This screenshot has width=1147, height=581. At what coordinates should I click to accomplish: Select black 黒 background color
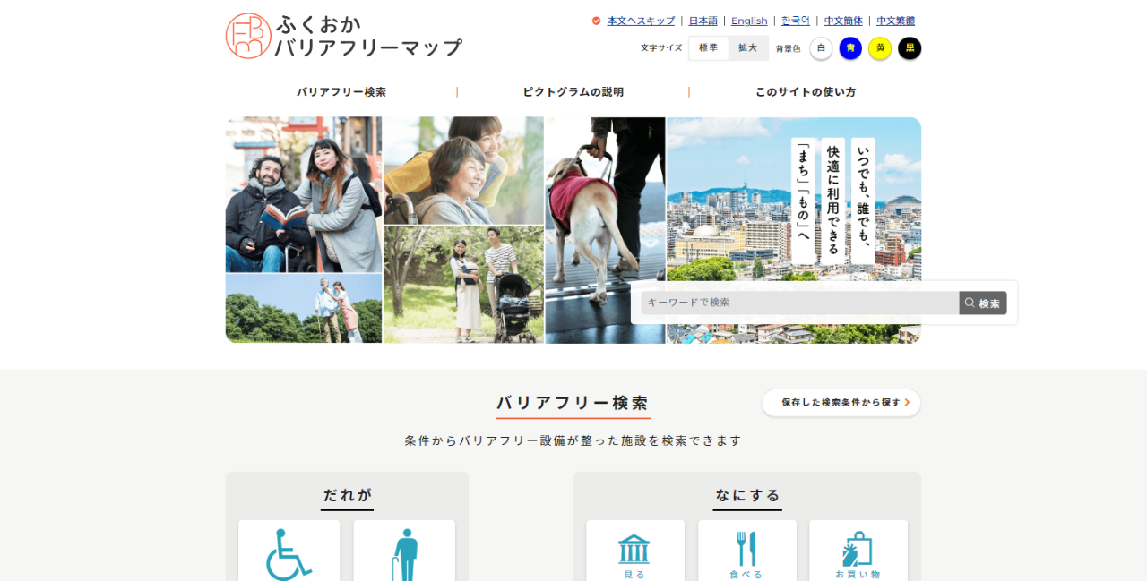point(910,48)
